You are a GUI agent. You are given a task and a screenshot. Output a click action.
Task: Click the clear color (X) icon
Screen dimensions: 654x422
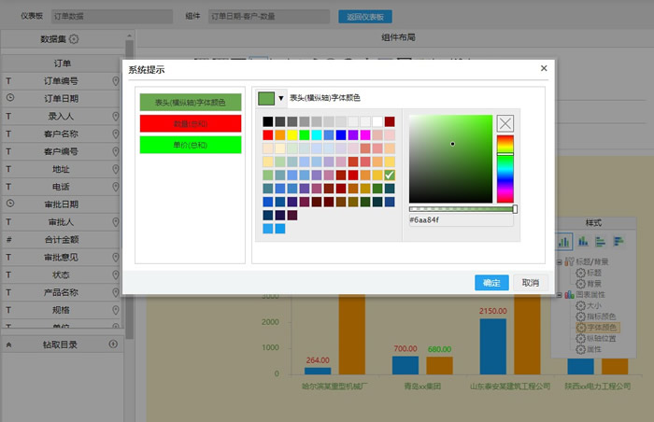505,123
